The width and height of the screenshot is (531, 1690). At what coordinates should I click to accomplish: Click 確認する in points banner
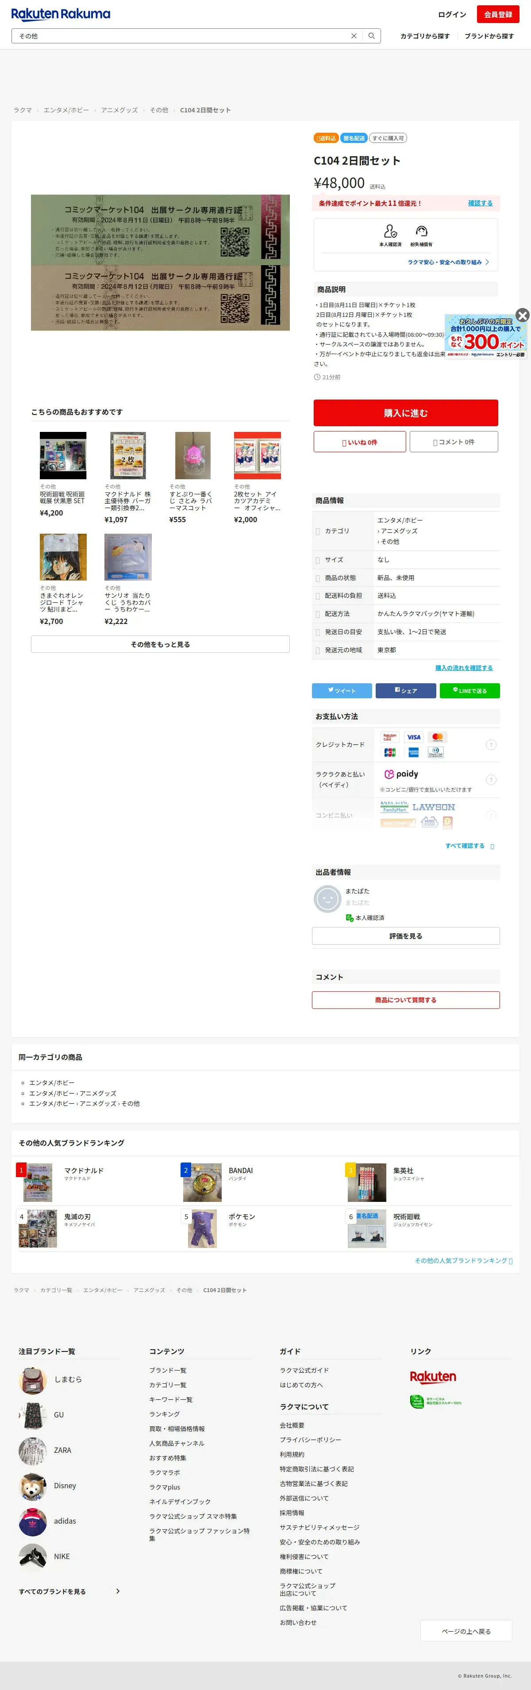click(x=480, y=204)
